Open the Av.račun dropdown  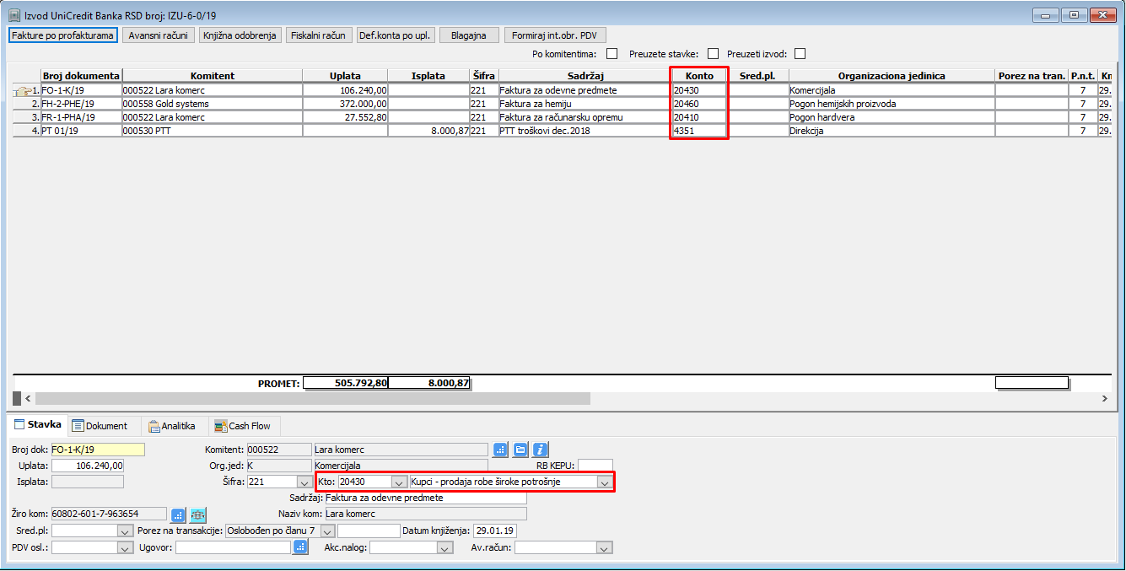604,547
